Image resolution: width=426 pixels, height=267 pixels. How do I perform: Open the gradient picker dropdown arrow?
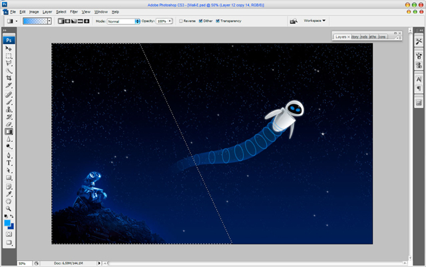[49, 21]
